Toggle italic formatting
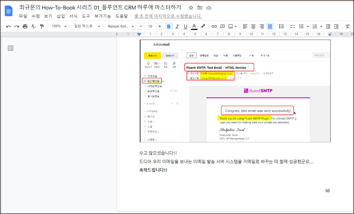This screenshot has width=354, height=214. [x=177, y=26]
